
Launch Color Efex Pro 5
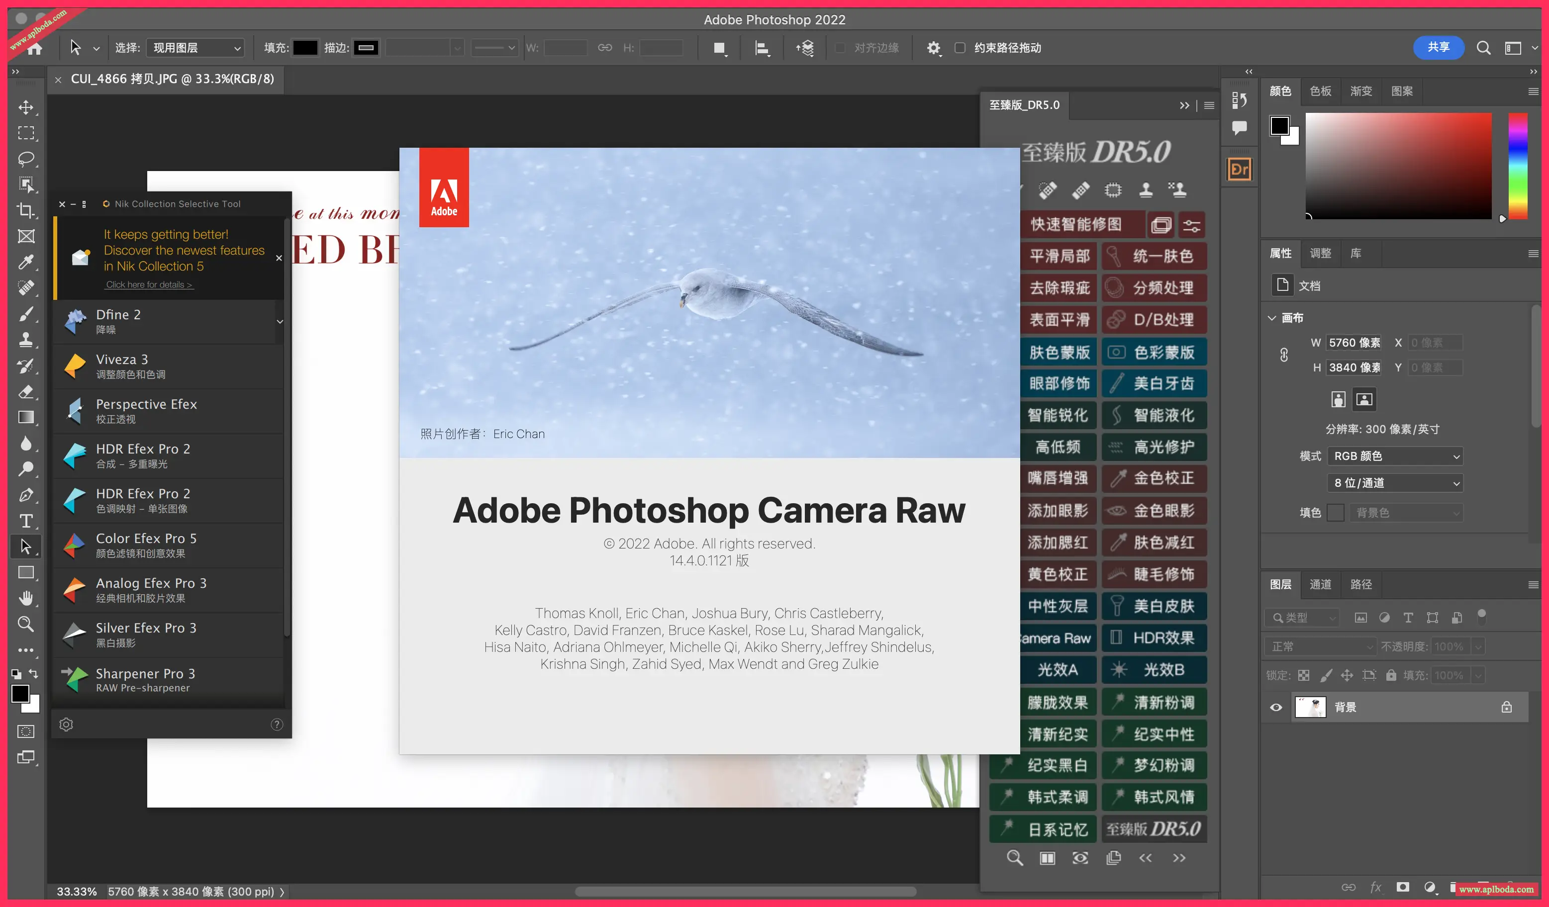[169, 545]
